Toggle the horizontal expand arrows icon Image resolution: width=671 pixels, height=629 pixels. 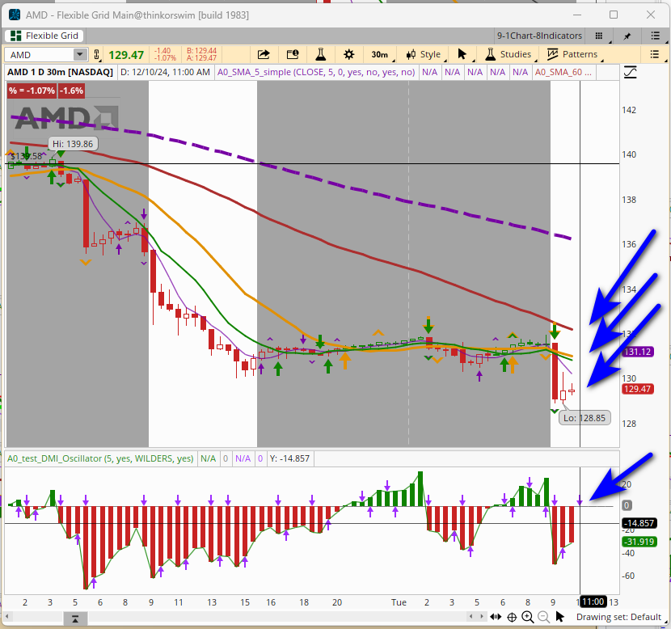click(496, 617)
